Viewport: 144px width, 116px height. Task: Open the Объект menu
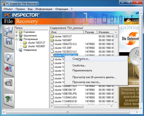click(8, 9)
